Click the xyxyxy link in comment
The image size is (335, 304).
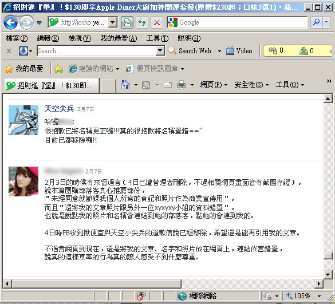coord(165,207)
